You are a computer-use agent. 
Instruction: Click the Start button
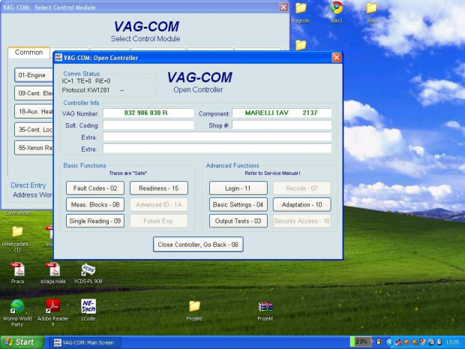click(x=22, y=342)
